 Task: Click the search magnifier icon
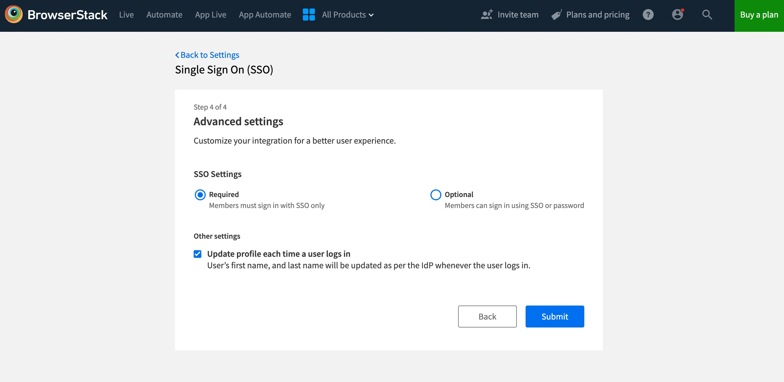tap(707, 15)
